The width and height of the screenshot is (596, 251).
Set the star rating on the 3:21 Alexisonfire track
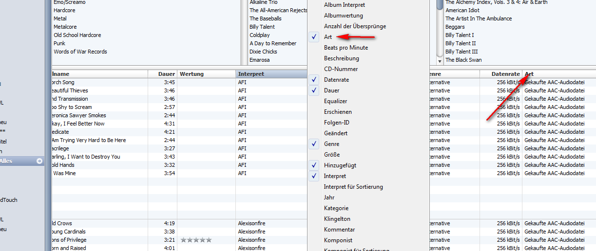(196, 240)
